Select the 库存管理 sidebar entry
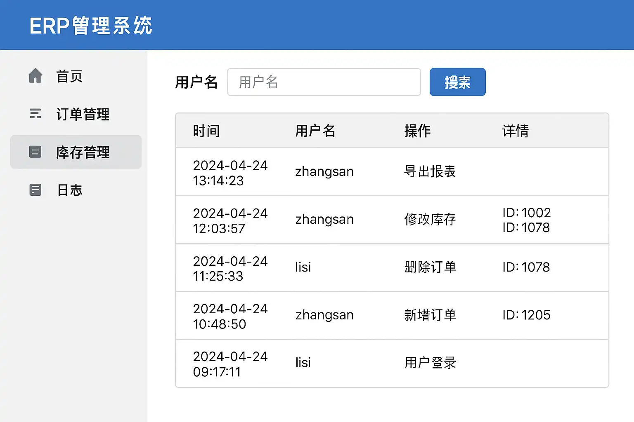 click(83, 152)
